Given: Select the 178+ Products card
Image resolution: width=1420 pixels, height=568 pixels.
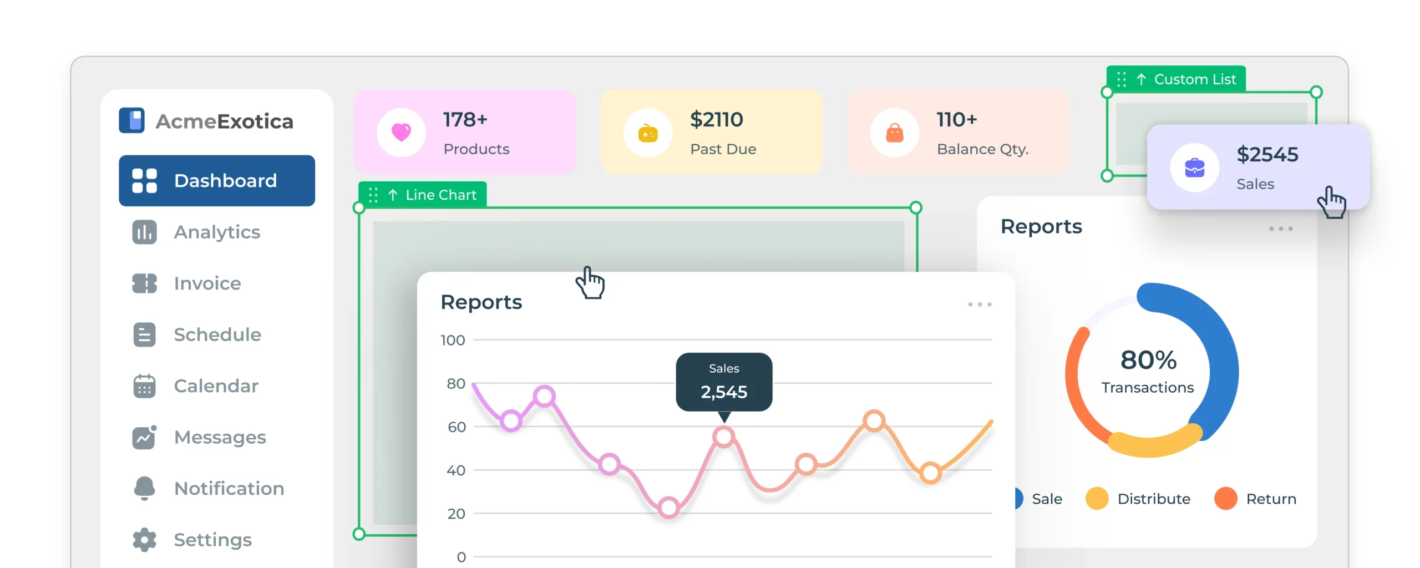Looking at the screenshot, I should pos(465,133).
